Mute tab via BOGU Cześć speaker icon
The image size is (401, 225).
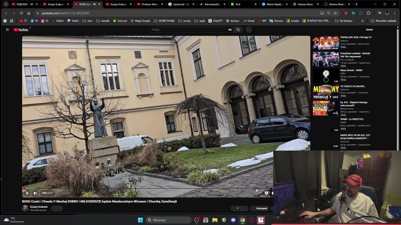(94, 4)
